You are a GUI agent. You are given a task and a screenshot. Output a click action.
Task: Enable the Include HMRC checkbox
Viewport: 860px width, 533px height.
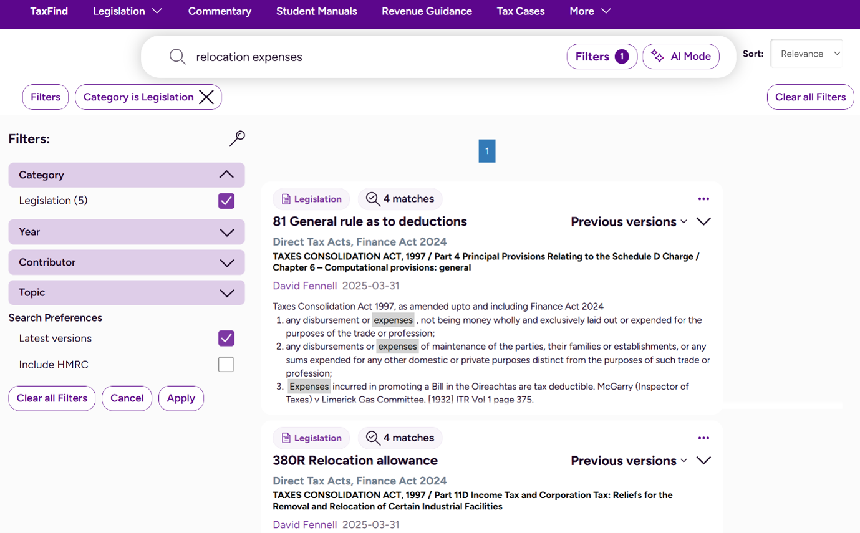(226, 365)
